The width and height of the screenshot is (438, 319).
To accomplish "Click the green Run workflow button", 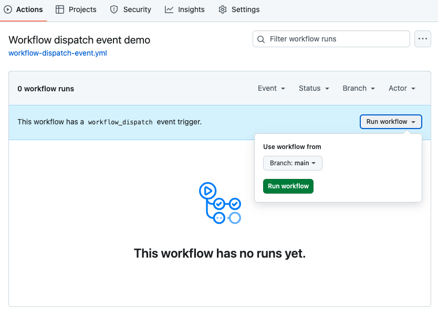I will tap(288, 186).
